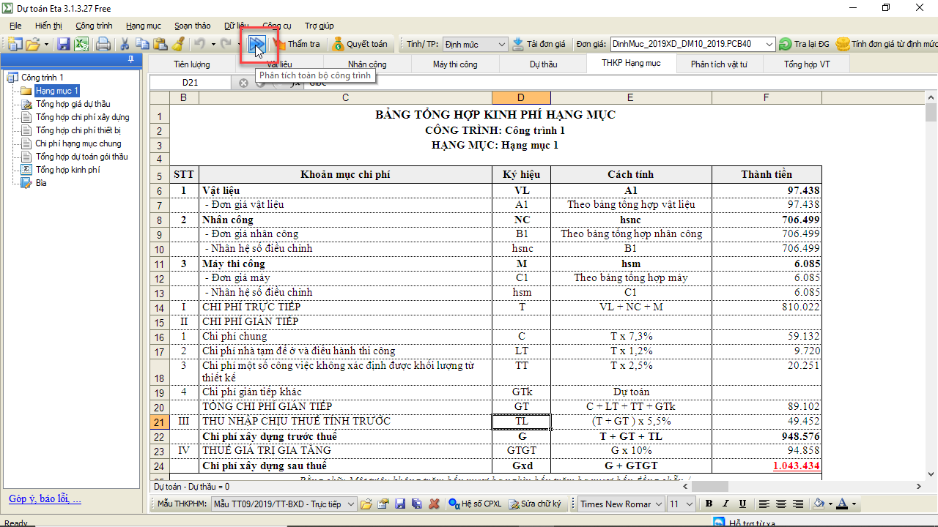Select Tổng hợp giá dự thầu in tree
The width and height of the screenshot is (938, 527).
(73, 104)
